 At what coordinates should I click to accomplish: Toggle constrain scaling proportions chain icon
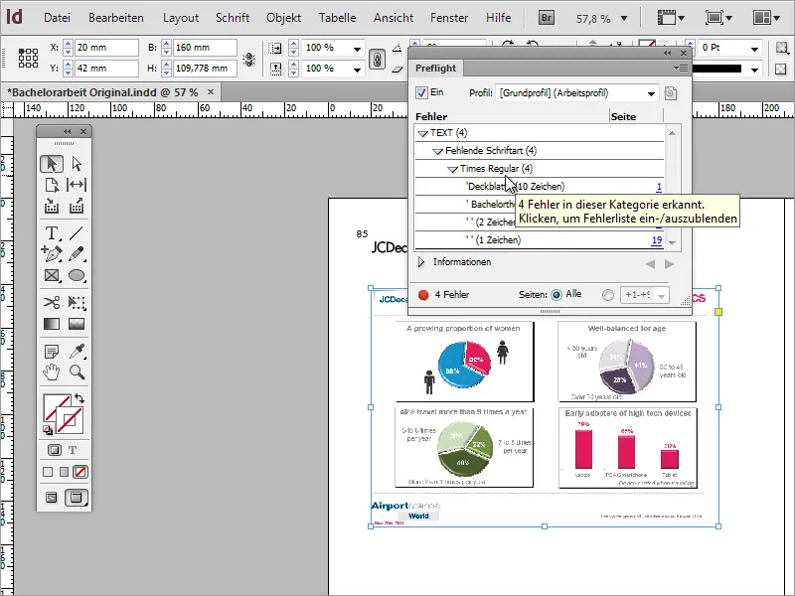point(377,59)
